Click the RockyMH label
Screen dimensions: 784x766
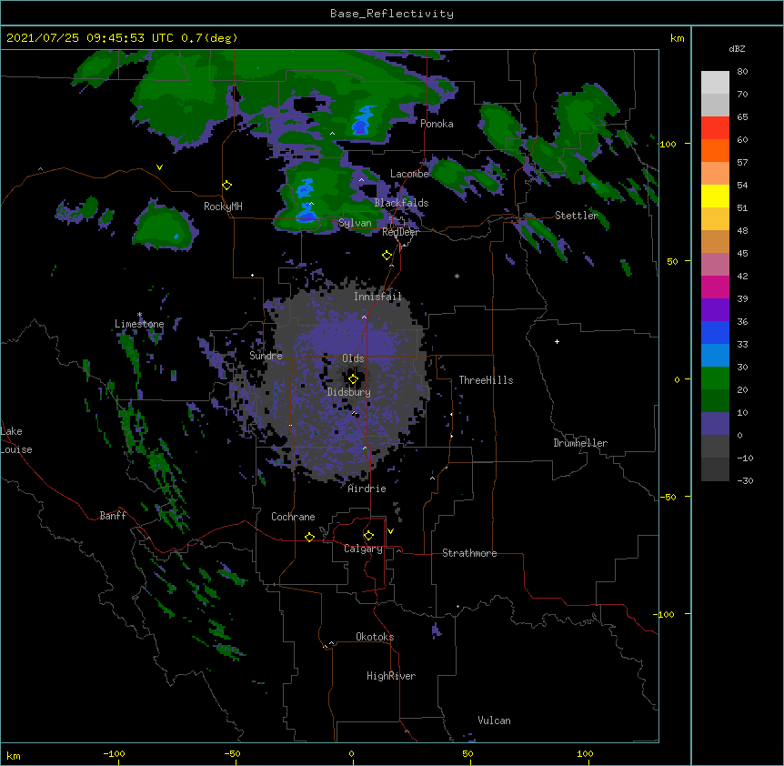coord(223,207)
